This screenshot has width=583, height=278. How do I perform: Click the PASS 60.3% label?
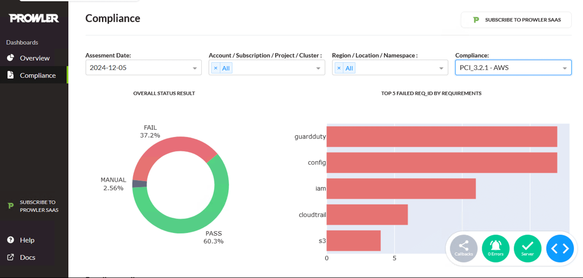[214, 237]
